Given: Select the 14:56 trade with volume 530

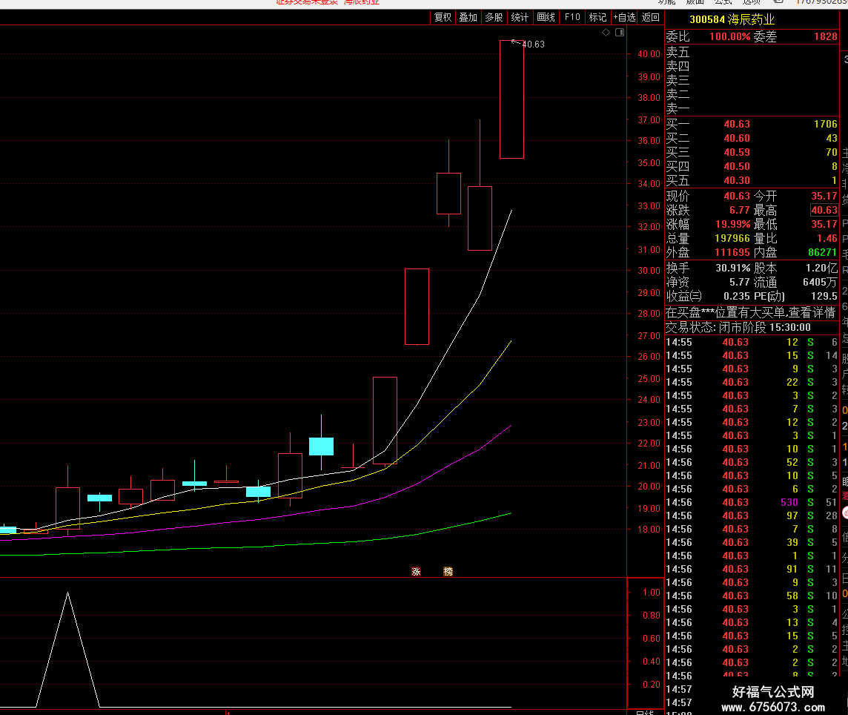Looking at the screenshot, I should point(752,502).
